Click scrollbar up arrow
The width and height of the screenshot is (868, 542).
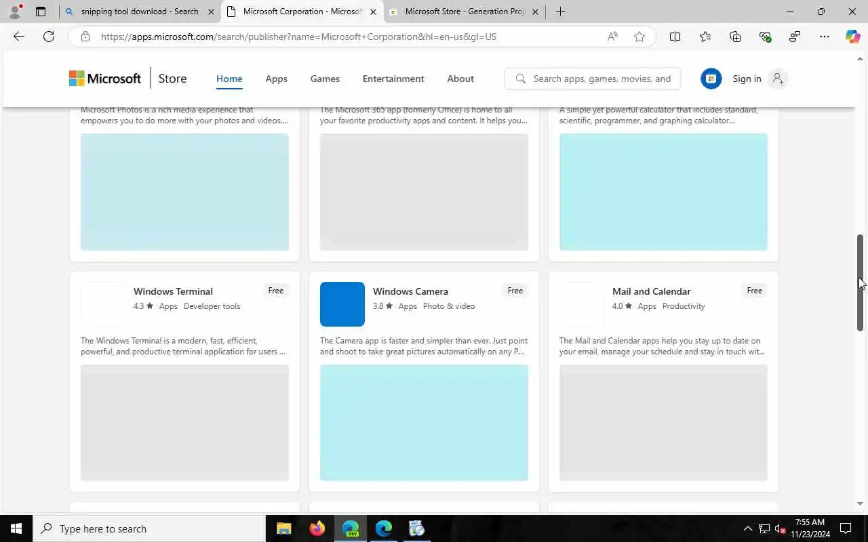click(x=860, y=59)
